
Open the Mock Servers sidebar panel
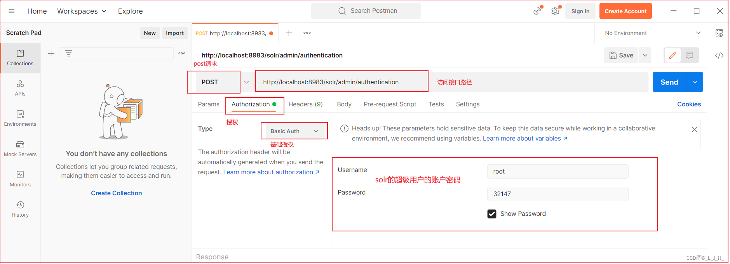coord(20,149)
